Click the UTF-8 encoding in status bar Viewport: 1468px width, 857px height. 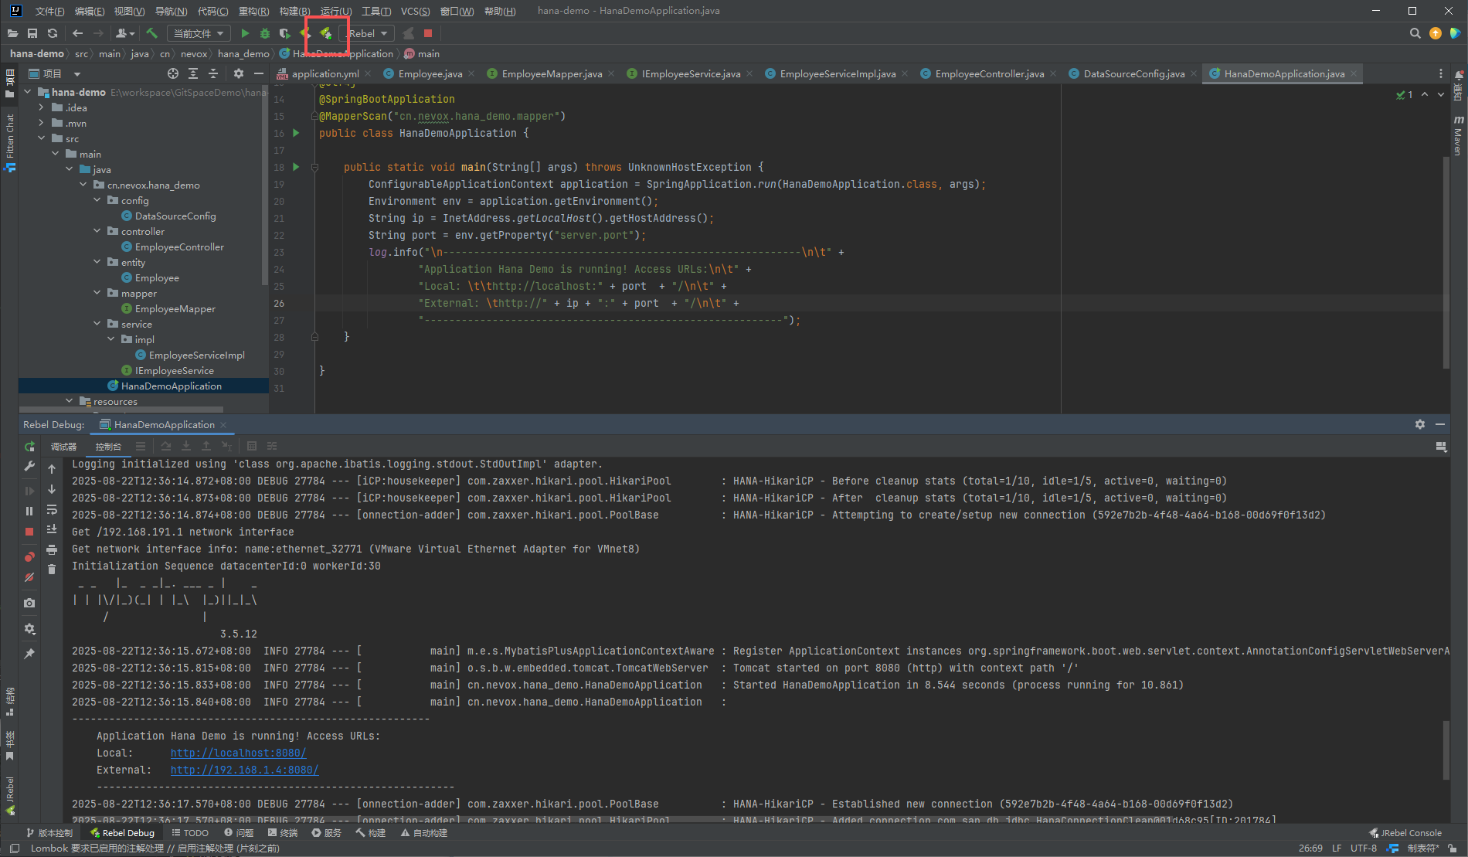pos(1364,848)
